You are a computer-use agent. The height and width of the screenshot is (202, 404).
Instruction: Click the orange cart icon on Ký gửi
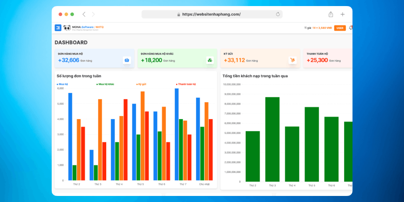pyautogui.click(x=292, y=60)
